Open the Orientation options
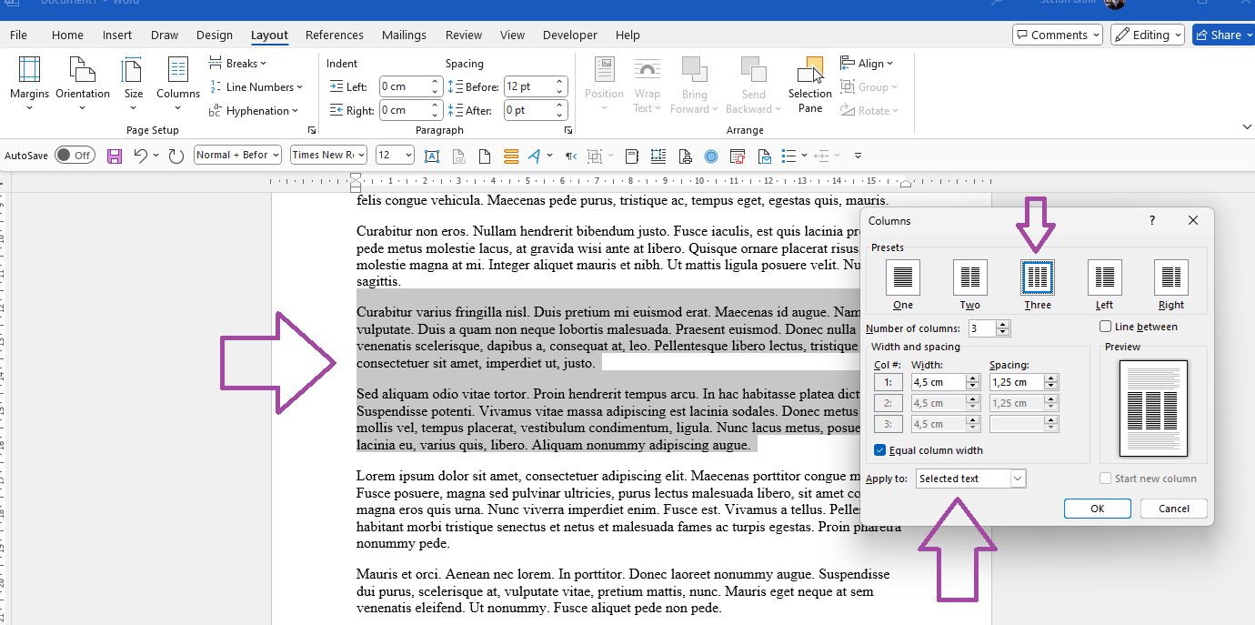Viewport: 1255px width, 625px height. tap(82, 84)
